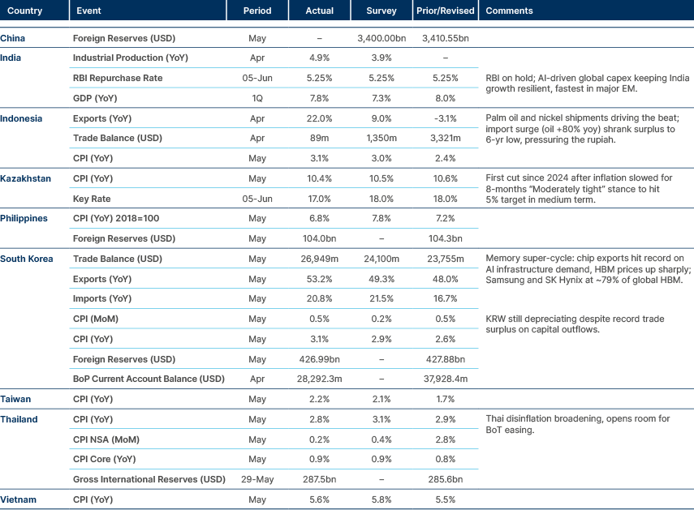Click Philippines reserves actual 104.0bn
The width and height of the screenshot is (694, 510).
[319, 238]
